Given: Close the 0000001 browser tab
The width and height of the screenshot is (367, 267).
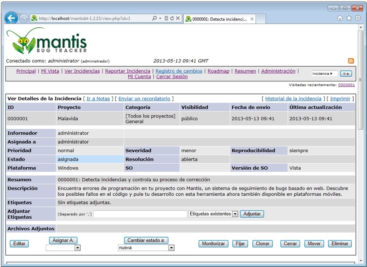Looking at the screenshot, I should coord(252,19).
